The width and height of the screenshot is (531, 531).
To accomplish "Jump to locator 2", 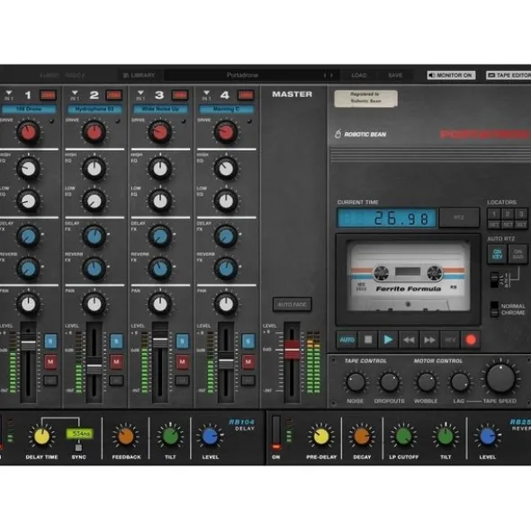I will pyautogui.click(x=508, y=214).
